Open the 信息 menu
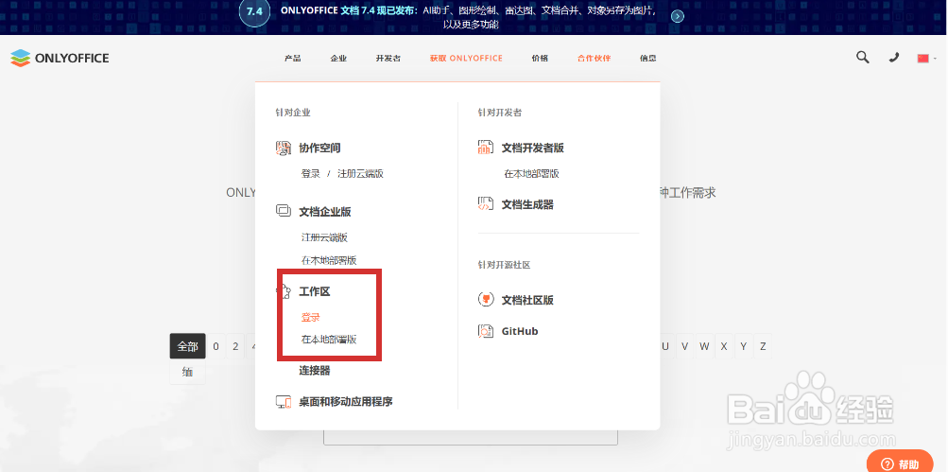 (x=648, y=58)
